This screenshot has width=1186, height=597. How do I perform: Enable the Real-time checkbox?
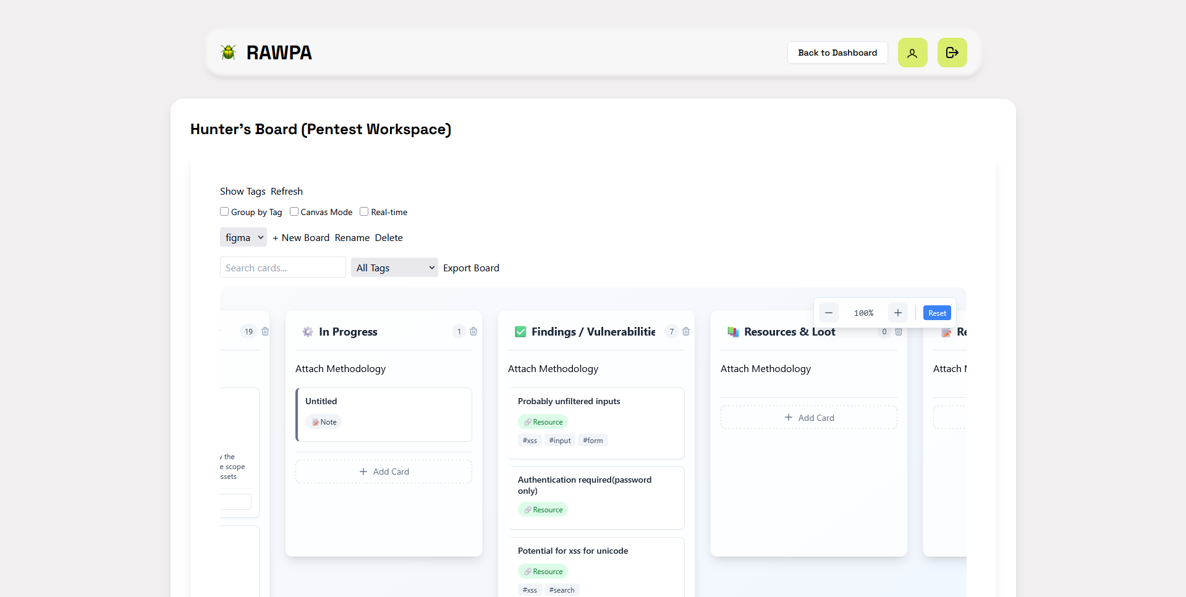coord(364,211)
